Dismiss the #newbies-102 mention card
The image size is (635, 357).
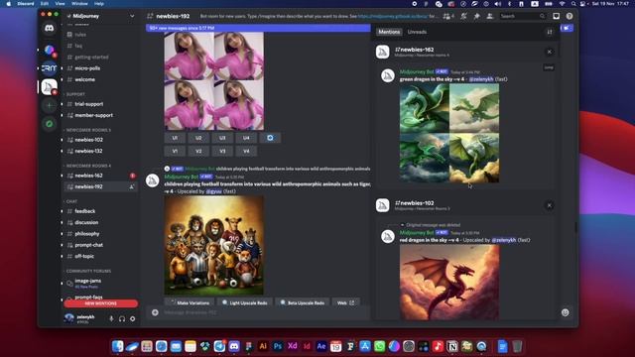(549, 205)
